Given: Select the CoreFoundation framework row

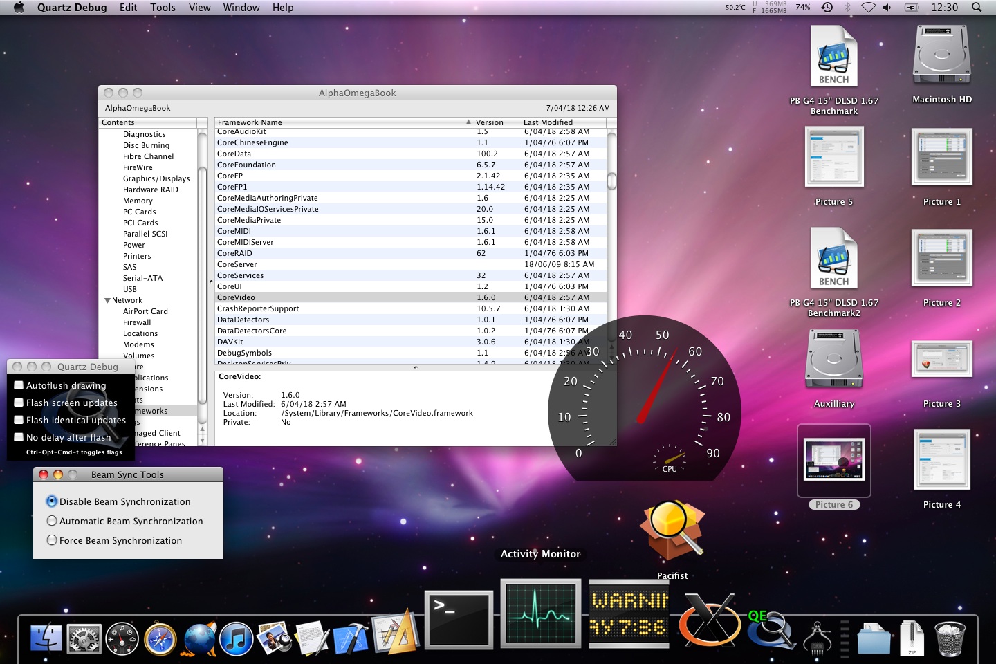Looking at the screenshot, I should [246, 165].
